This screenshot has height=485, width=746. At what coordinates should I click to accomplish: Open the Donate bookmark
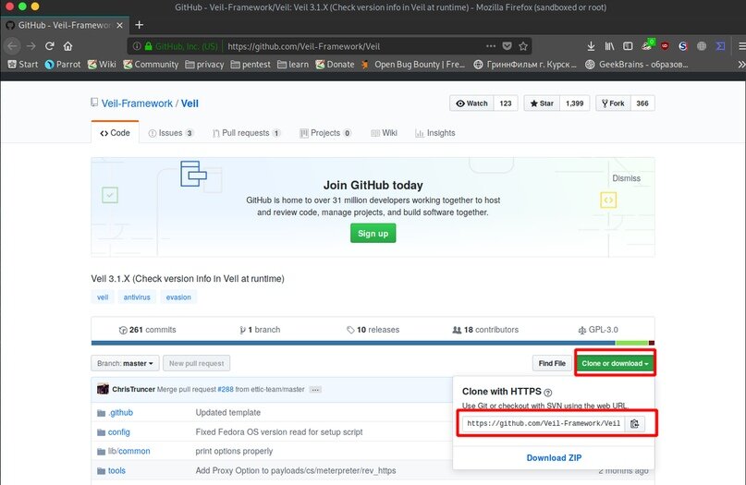tap(335, 64)
